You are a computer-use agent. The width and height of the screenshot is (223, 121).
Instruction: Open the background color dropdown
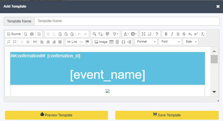[134, 34]
